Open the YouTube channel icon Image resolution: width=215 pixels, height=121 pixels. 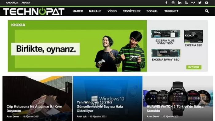pyautogui.click(x=207, y=3)
